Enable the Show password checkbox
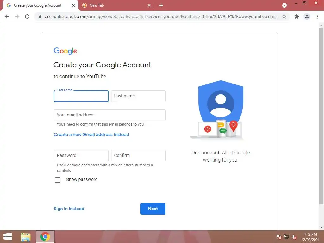This screenshot has width=324, height=243. point(58,180)
